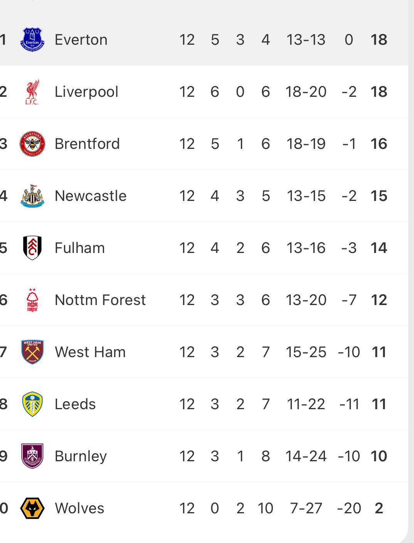Screen dimensions: 414x543
Task: Open the Everton team name link
Action: (81, 40)
